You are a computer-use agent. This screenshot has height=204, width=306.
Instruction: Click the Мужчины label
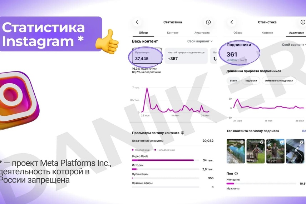pyautogui.click(x=233, y=188)
